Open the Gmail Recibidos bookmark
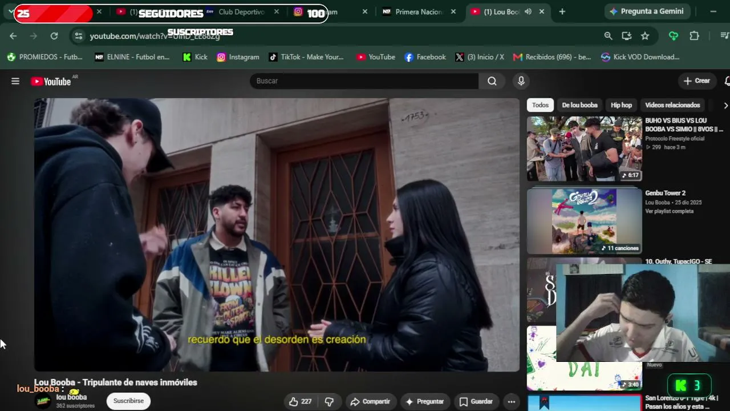The height and width of the screenshot is (411, 730). [552, 57]
